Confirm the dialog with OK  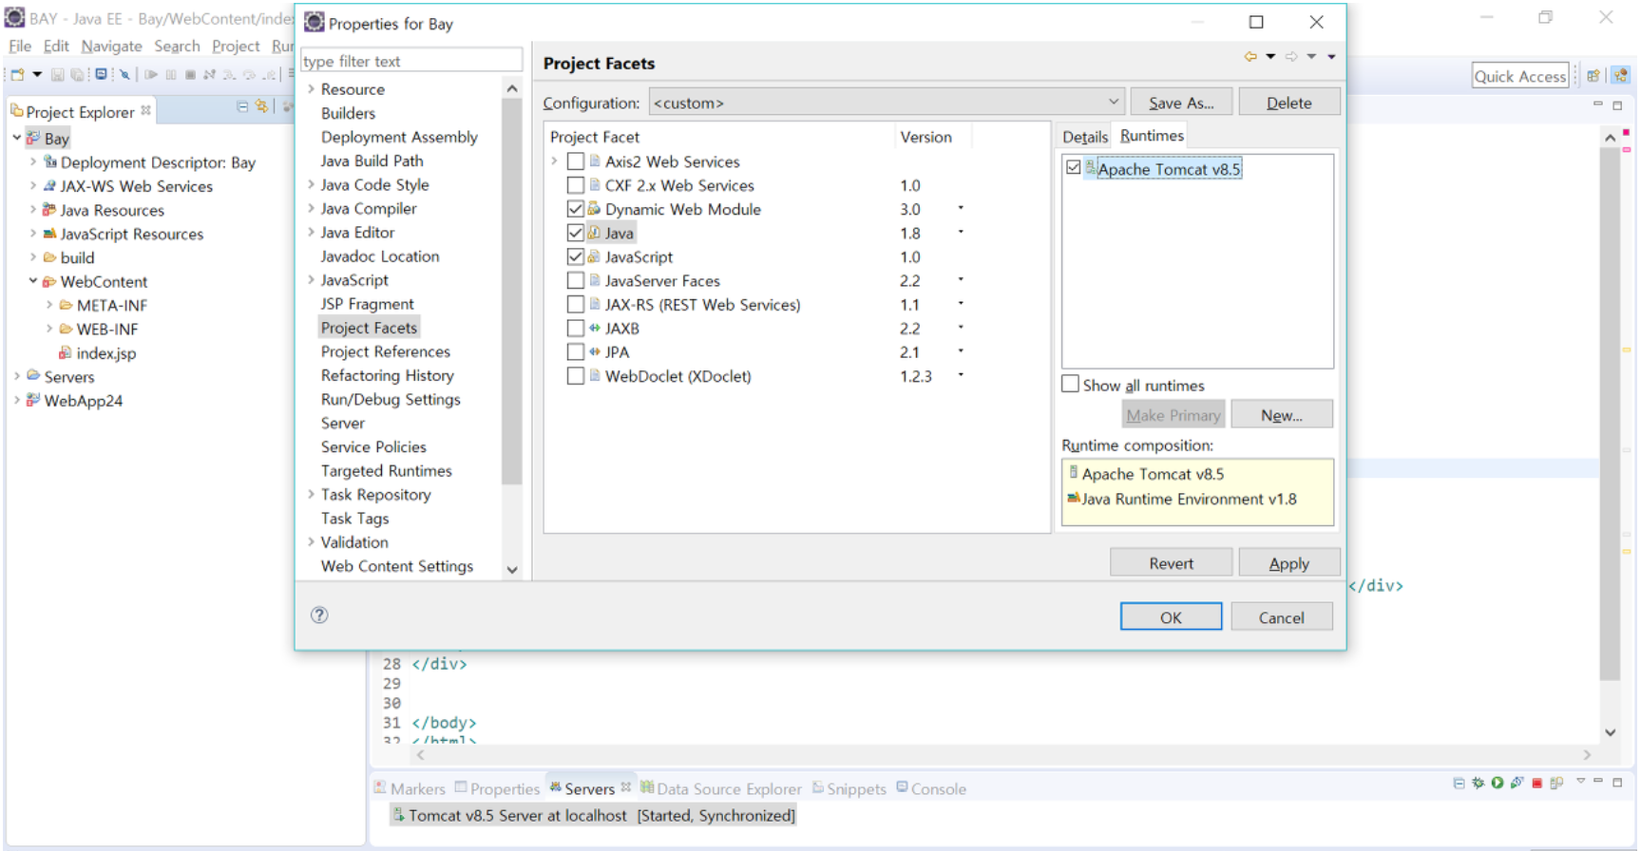tap(1171, 617)
